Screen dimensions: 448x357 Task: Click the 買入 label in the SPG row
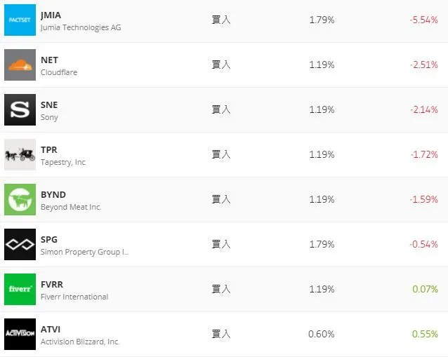(221, 244)
